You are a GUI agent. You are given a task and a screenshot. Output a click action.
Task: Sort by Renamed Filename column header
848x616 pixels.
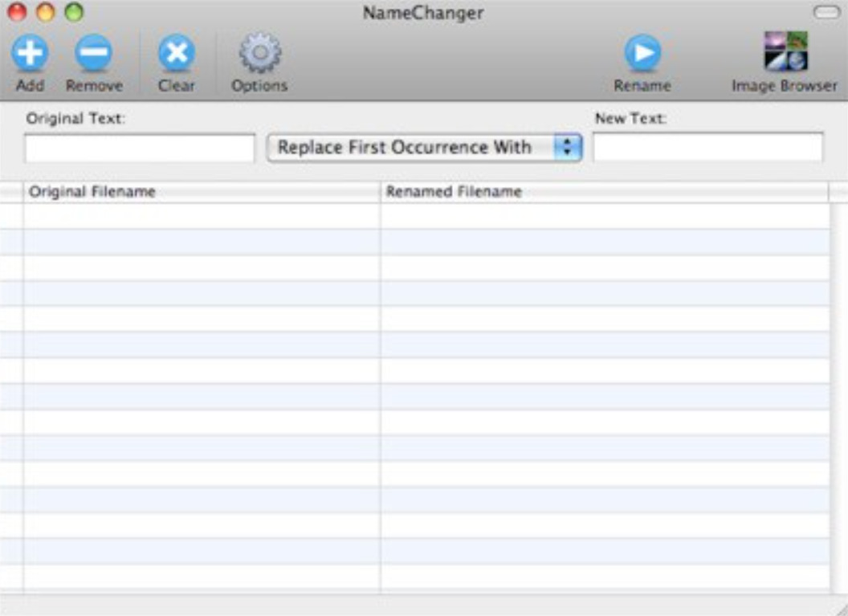click(x=605, y=192)
